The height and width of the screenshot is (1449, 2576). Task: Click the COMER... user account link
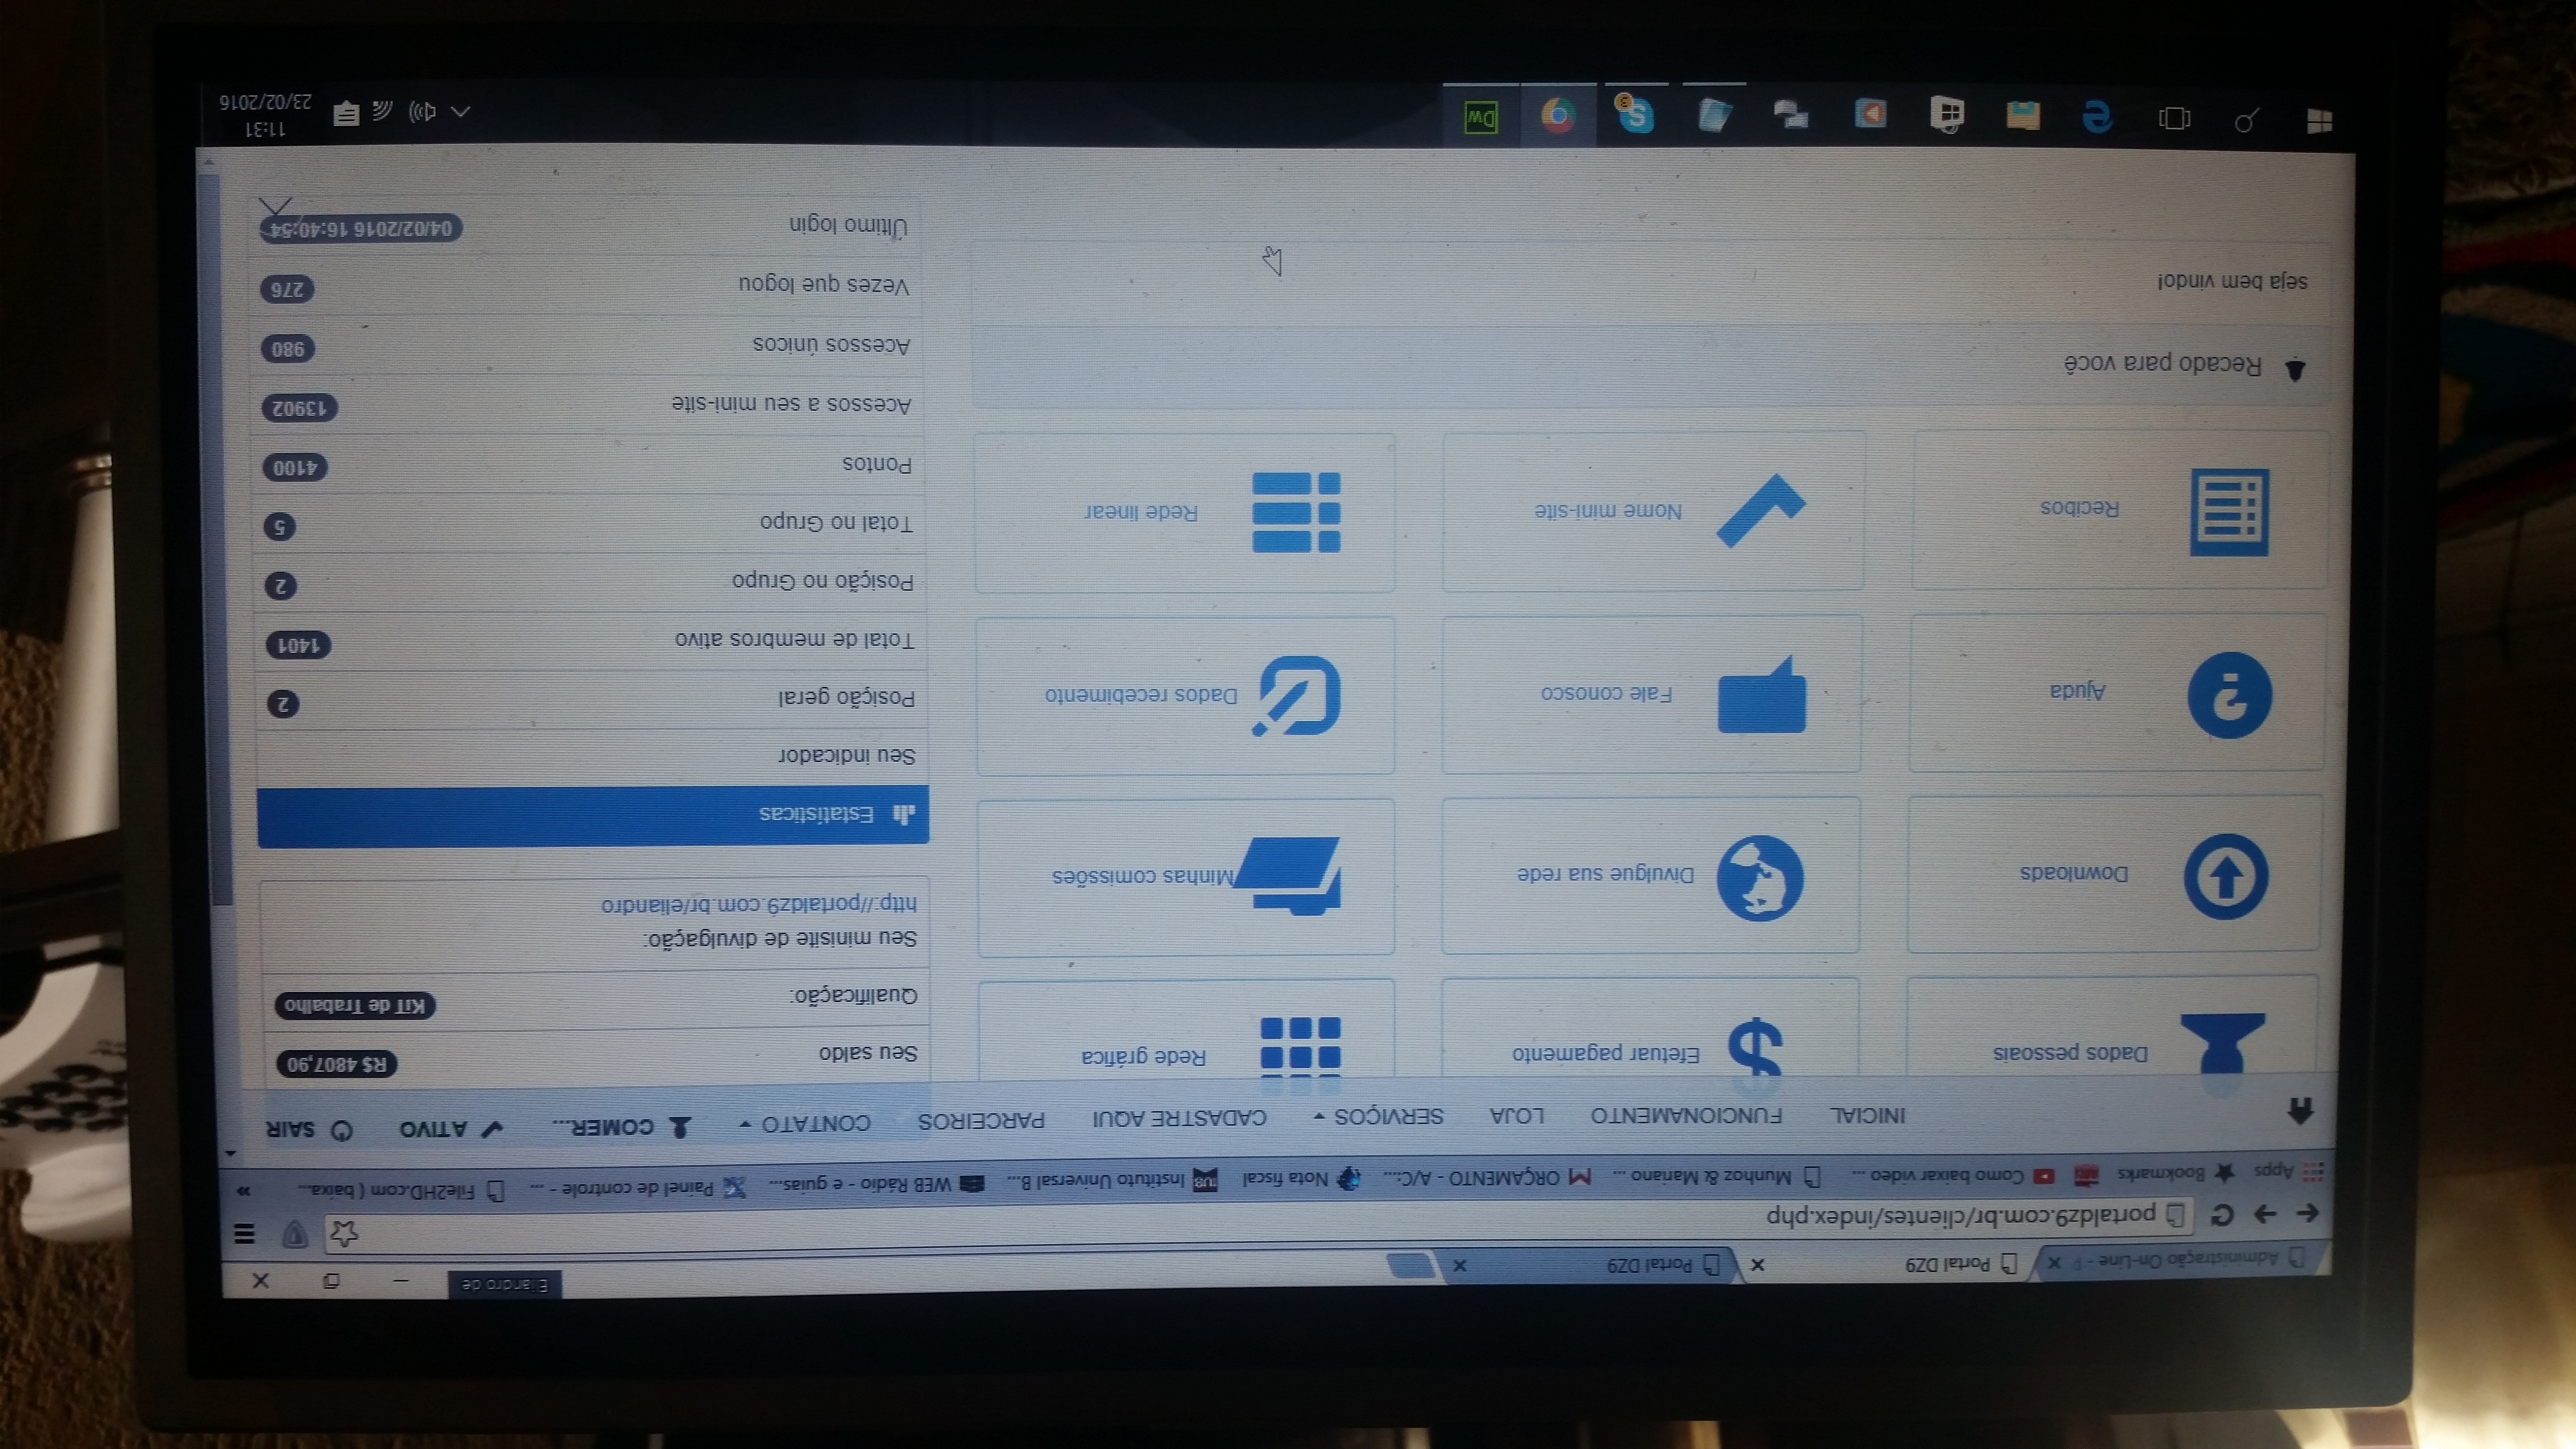(x=622, y=1127)
